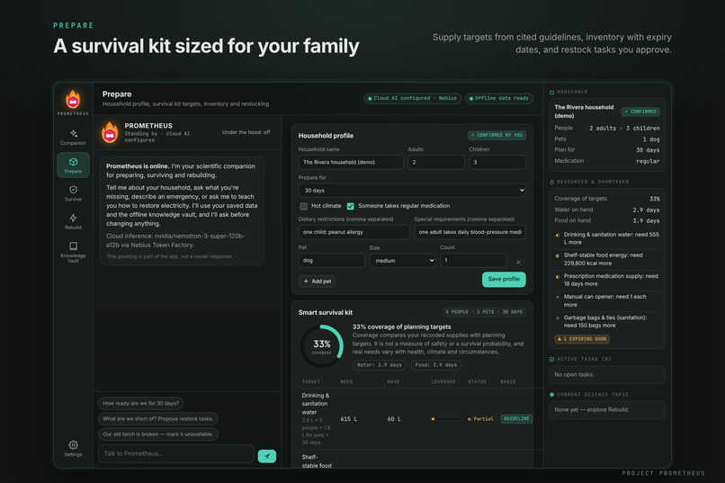
Task: Click Water on hand 2.9 days row
Action: pos(607,210)
